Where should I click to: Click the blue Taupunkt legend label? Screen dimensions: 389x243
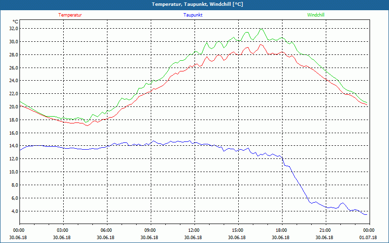click(x=193, y=15)
